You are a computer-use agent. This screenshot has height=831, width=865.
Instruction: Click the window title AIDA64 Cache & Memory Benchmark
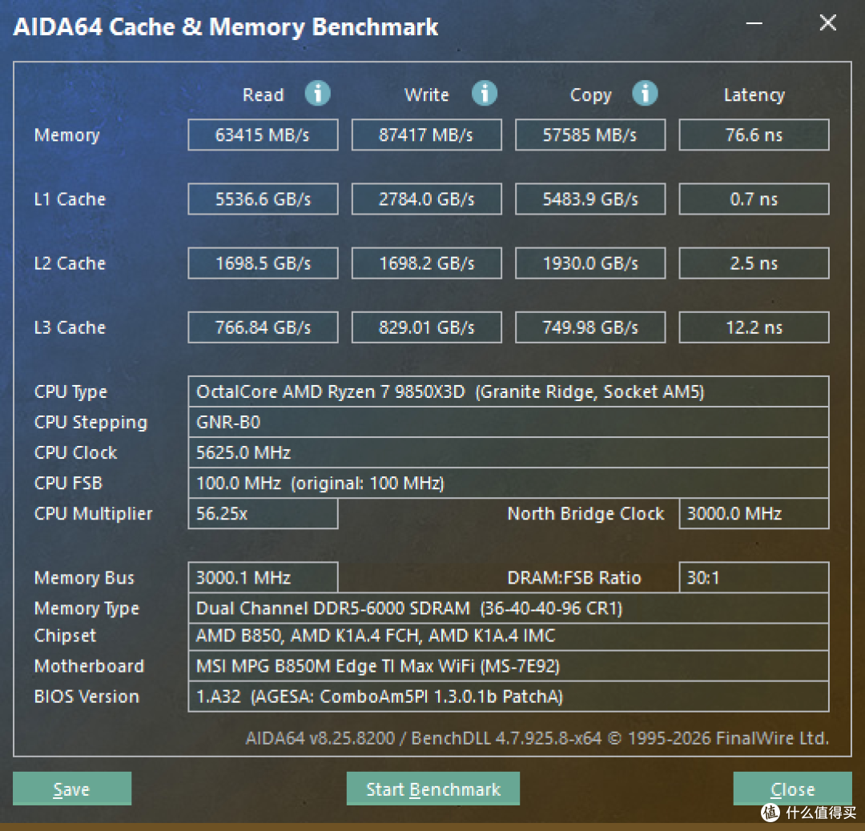pyautogui.click(x=226, y=27)
